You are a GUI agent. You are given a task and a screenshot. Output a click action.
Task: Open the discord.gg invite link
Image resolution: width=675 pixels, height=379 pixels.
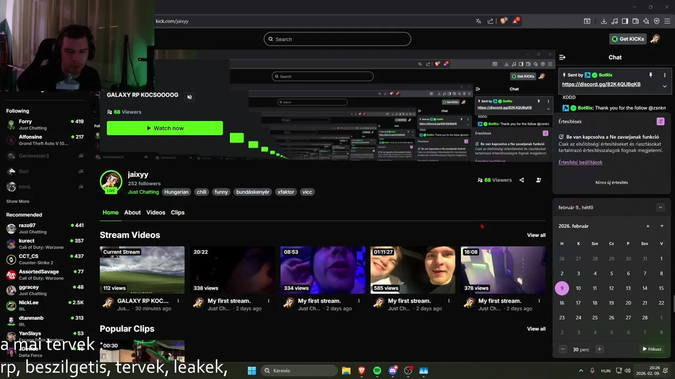coord(601,84)
